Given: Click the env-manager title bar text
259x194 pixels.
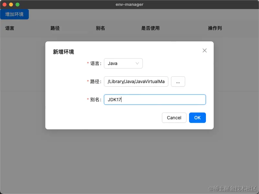Looking at the screenshot, I should [x=129, y=4].
